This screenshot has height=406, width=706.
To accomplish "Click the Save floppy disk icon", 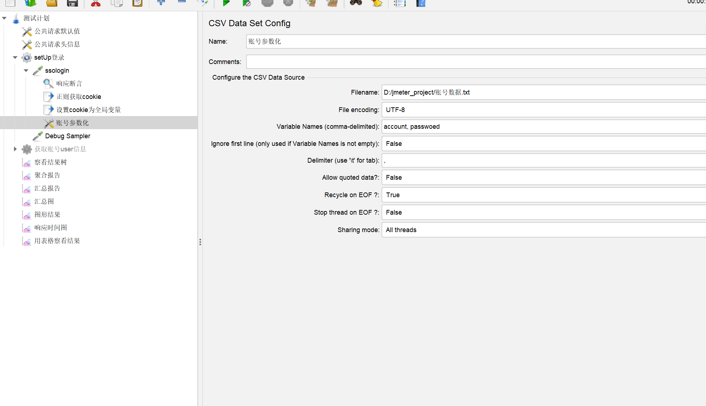I will 72,3.
